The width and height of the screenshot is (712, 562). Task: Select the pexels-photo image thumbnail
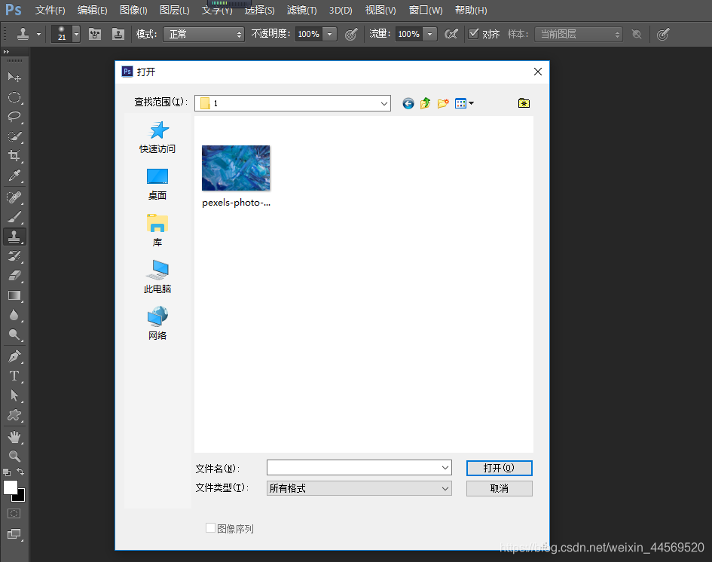pyautogui.click(x=236, y=168)
